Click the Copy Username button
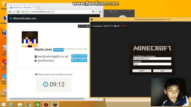This screenshot has height=107, width=191. [79, 56]
